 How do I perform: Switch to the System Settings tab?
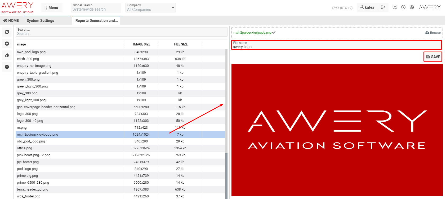40,21
